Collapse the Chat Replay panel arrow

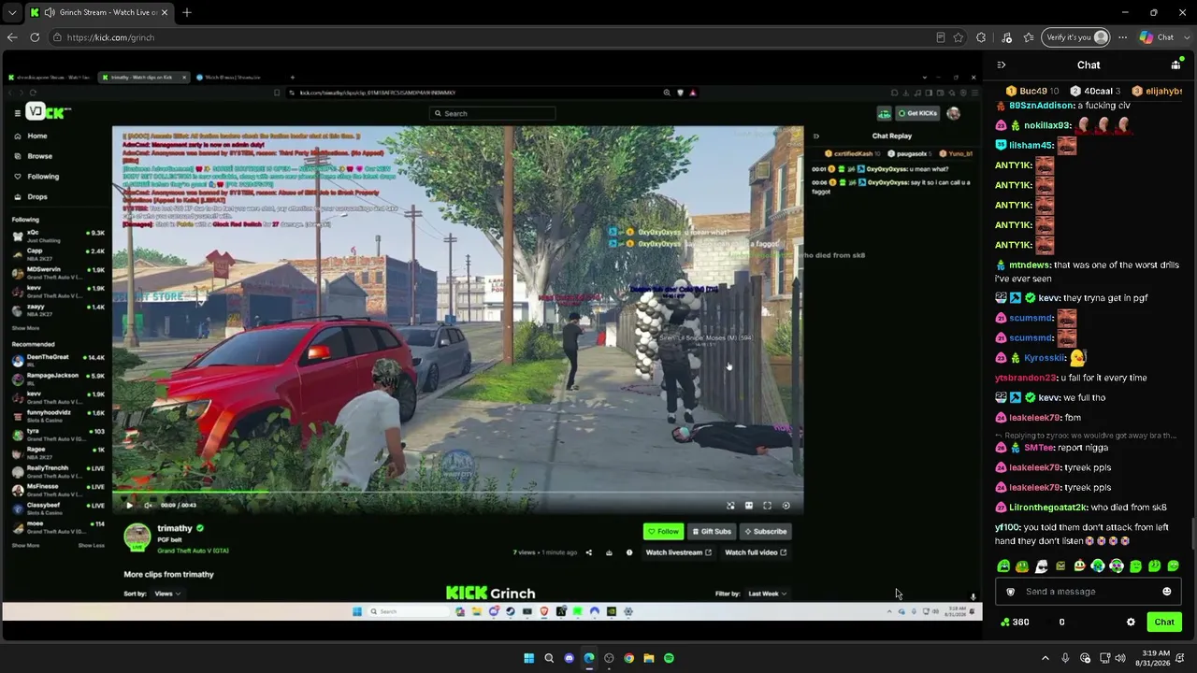[x=815, y=136]
